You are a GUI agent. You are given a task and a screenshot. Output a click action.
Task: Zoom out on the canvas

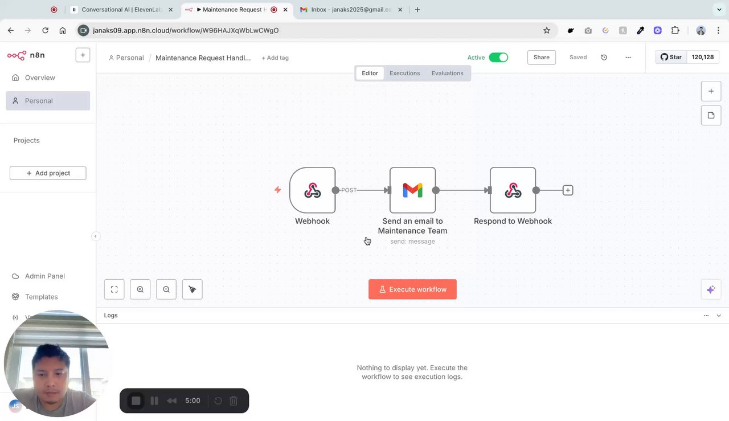click(166, 289)
